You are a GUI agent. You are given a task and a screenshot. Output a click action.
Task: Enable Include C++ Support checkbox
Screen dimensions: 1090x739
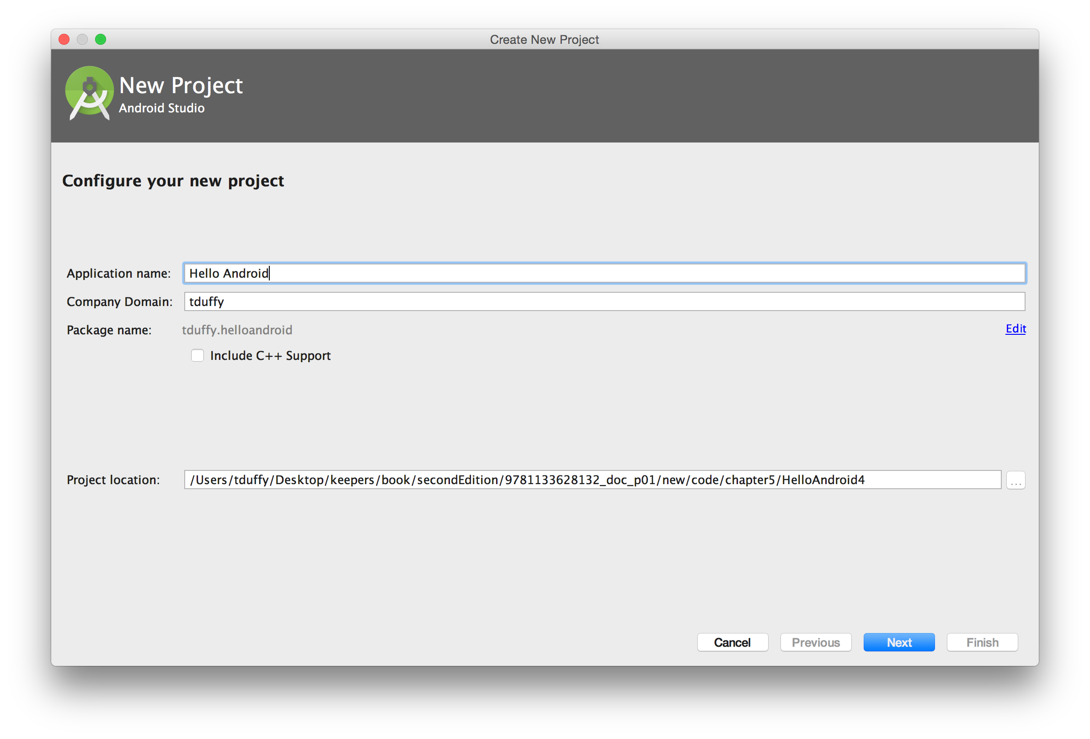[x=198, y=356]
